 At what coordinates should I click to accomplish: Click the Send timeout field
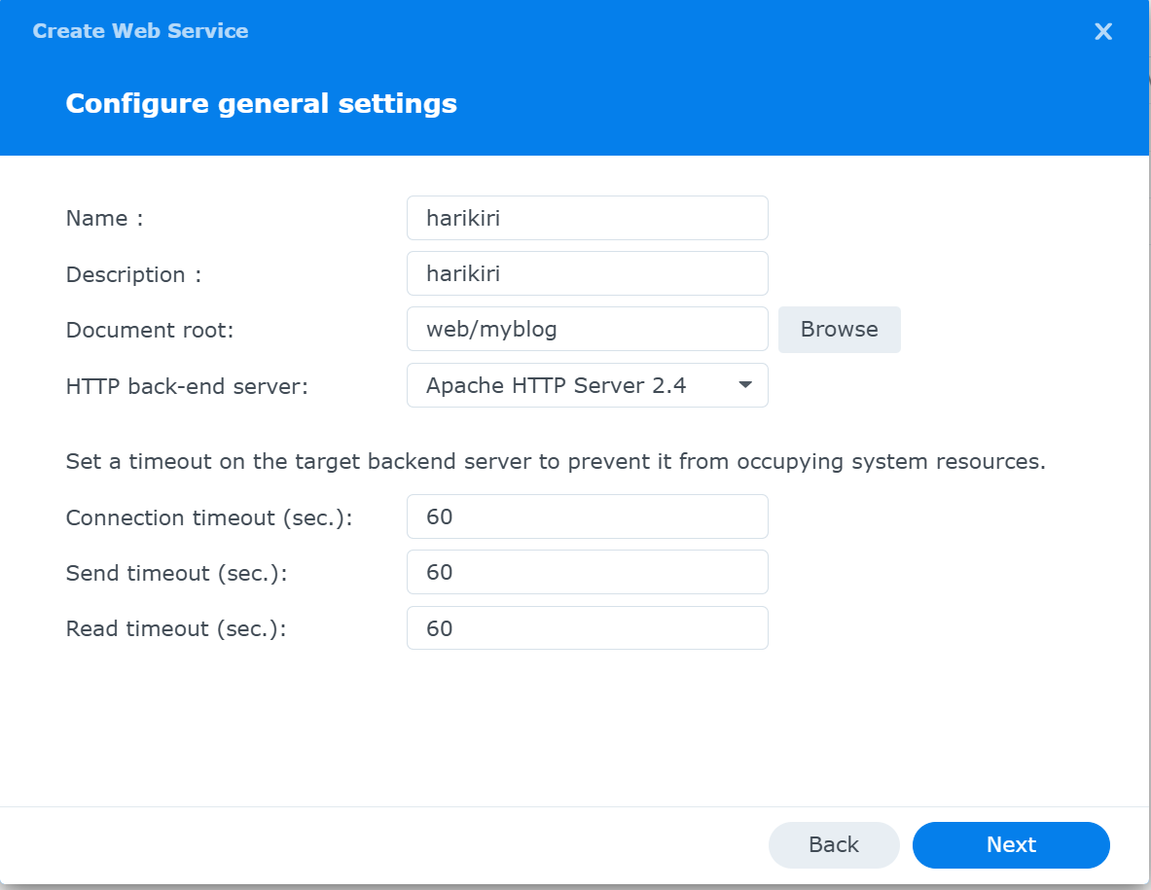(x=588, y=572)
